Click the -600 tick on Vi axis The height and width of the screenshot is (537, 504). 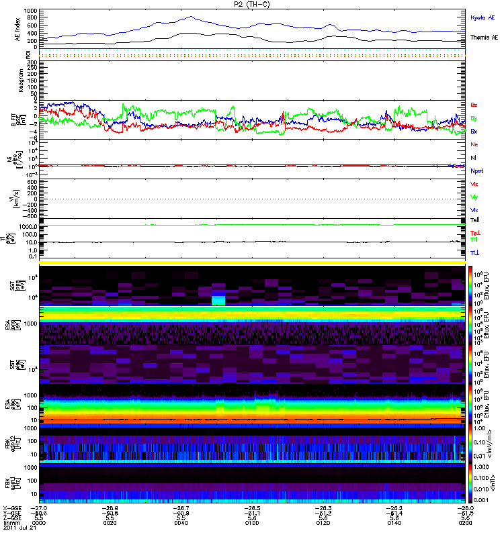pos(29,216)
